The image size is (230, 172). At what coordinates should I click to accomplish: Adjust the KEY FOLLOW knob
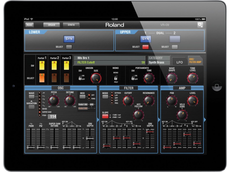[x=138, y=115]
